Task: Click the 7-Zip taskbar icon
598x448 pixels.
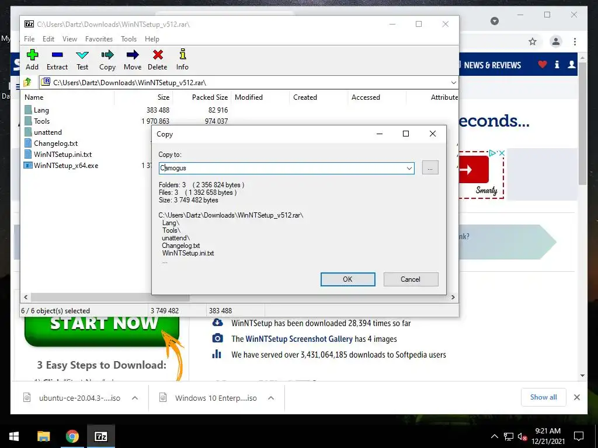Action: click(100, 436)
